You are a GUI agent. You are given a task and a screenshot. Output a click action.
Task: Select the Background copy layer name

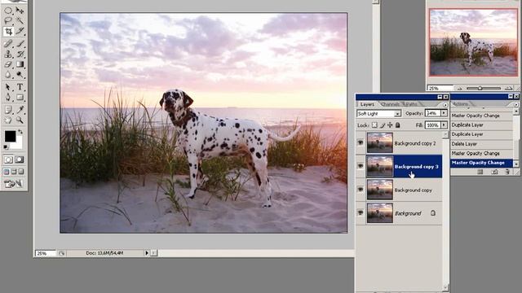coord(414,190)
